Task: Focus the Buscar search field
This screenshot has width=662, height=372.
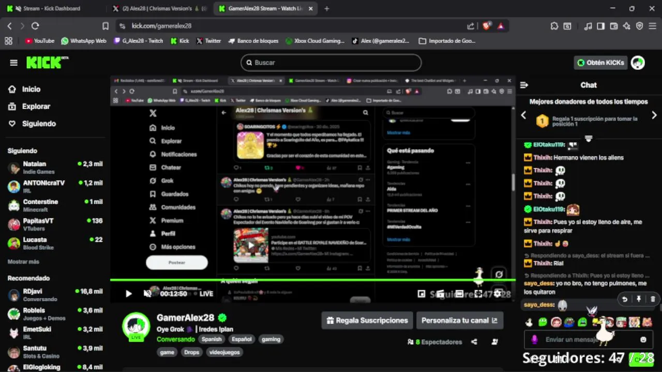Action: (331, 63)
